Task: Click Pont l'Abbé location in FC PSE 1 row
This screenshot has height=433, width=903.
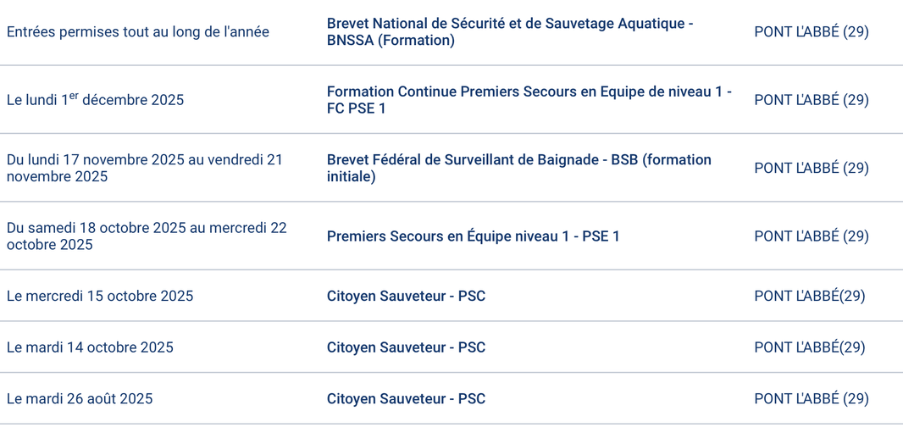Action: click(x=811, y=100)
